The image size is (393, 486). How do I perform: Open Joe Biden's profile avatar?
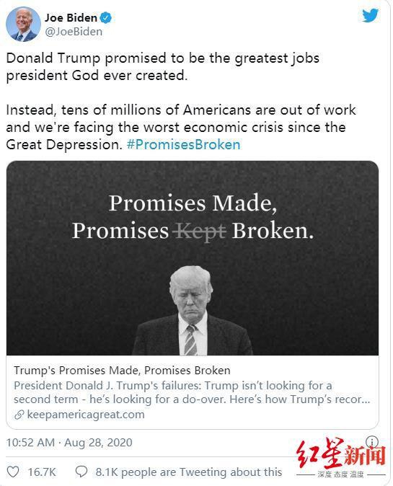point(23,25)
